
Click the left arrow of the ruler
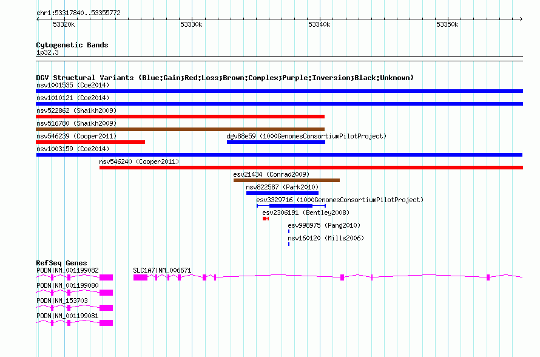click(x=38, y=19)
